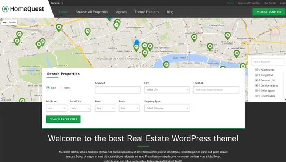Click the Title or keyword map filter field
Viewport: 286px width, 162px height.
point(268,62)
